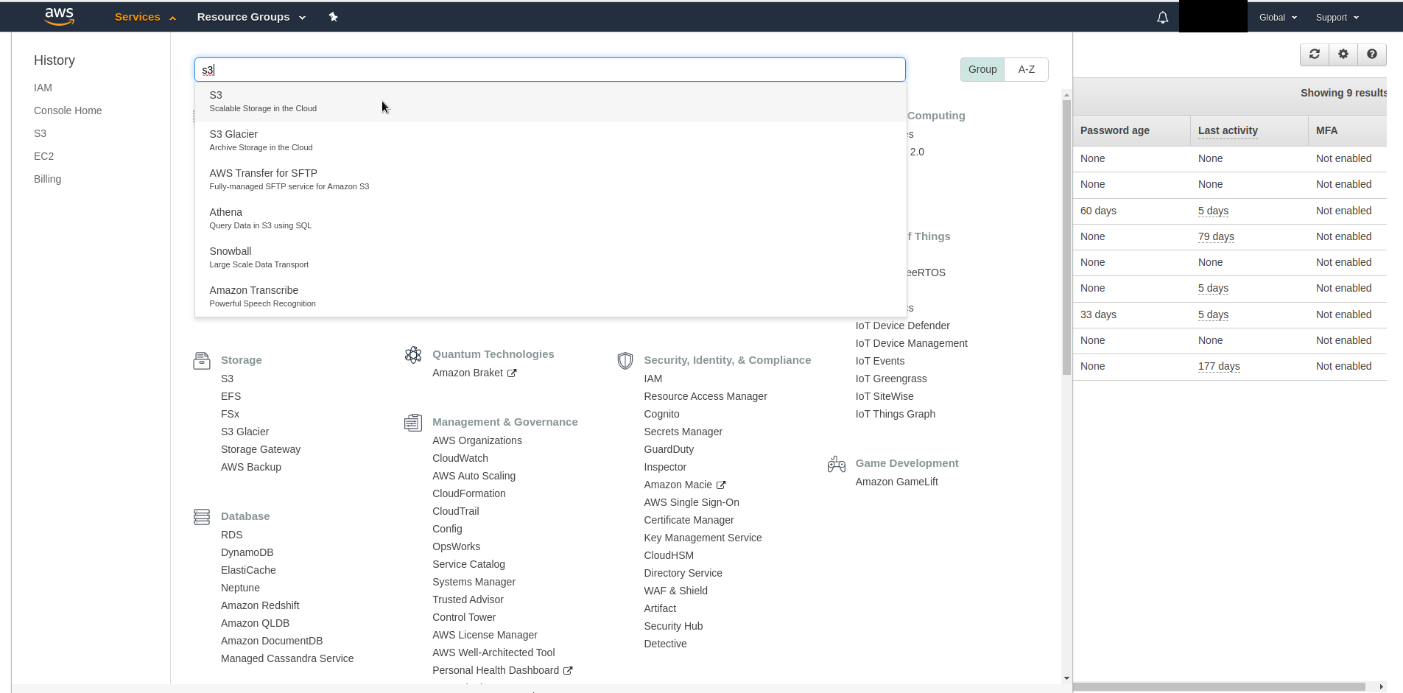The height and width of the screenshot is (693, 1403).
Task: Click the services panel vertical scrollbar
Action: [x=1066, y=237]
